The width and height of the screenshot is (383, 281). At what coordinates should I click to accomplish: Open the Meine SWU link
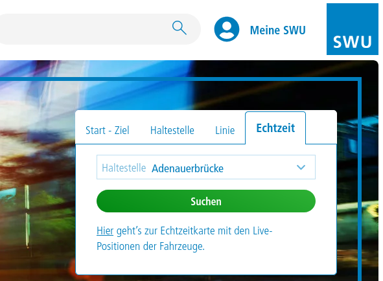point(278,30)
